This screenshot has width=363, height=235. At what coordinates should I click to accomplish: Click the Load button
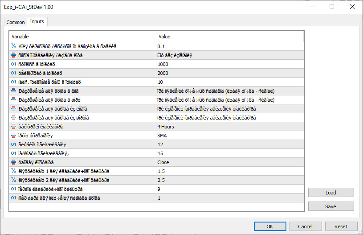[x=331, y=193]
